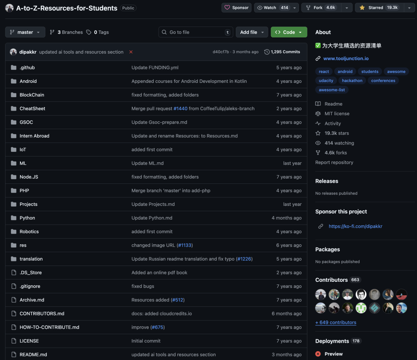Select the conferences topic tag

(x=383, y=81)
